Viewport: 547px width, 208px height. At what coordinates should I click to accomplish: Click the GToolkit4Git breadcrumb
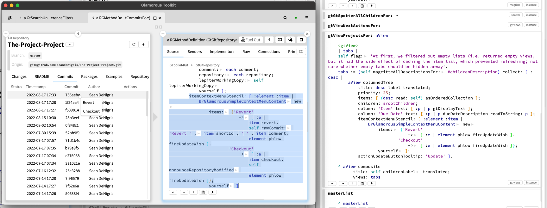pos(179,65)
